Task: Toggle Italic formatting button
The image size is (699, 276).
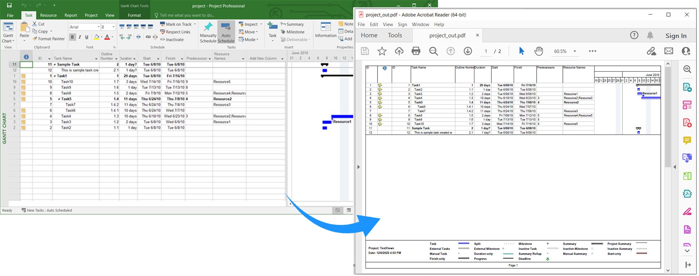Action: tap(79, 37)
